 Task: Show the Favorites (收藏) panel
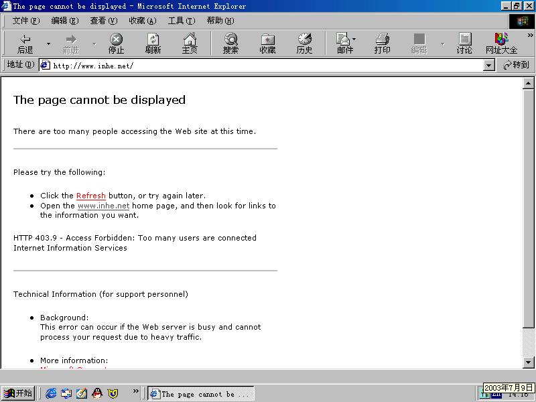coord(267,44)
